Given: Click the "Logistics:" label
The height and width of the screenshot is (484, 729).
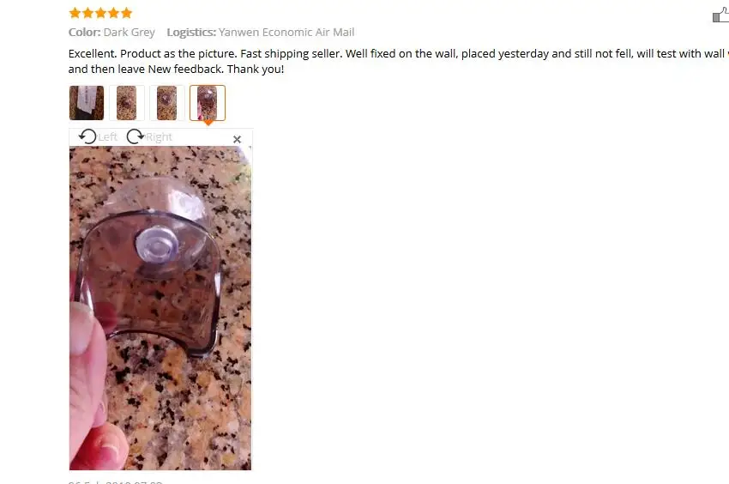Looking at the screenshot, I should [x=191, y=32].
